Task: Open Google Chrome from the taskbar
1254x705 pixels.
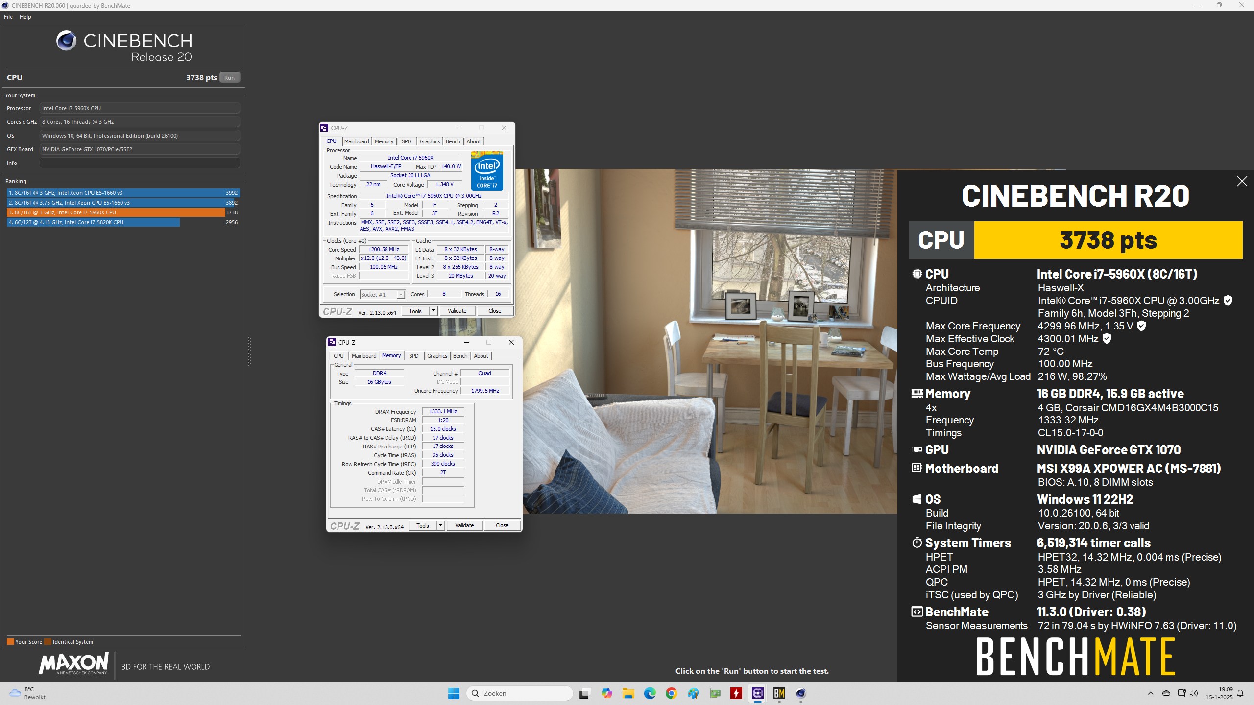Action: point(671,693)
